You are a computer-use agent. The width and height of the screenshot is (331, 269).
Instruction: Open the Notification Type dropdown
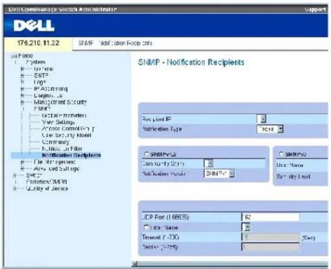pyautogui.click(x=270, y=129)
